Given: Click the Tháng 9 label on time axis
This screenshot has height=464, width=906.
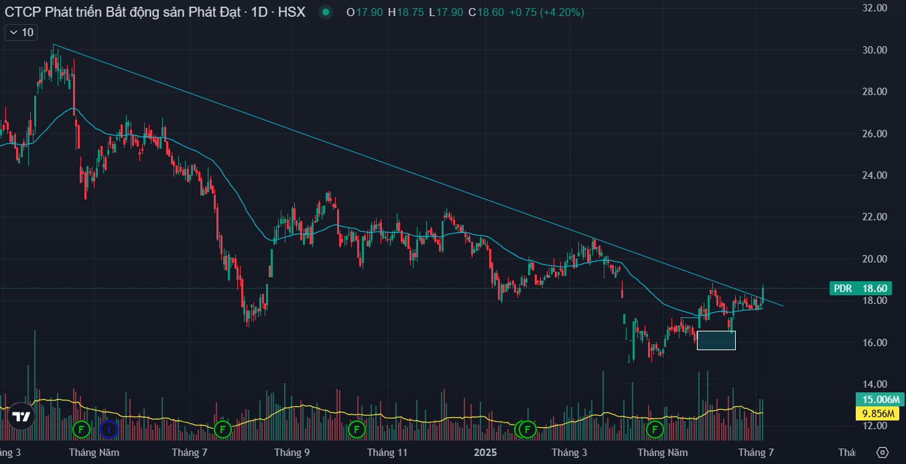Looking at the screenshot, I should coord(292,453).
